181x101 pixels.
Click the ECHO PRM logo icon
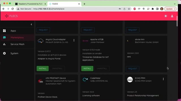[130, 79]
